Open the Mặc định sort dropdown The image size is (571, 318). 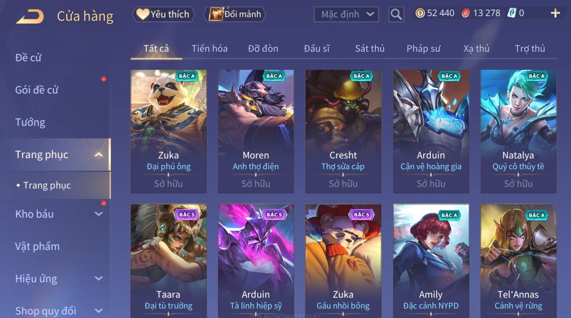pos(346,14)
